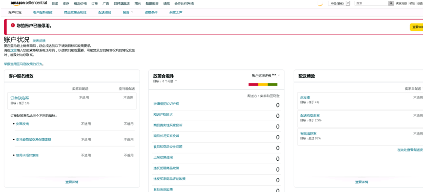Open the 订单缺陷率 metric link

pyautogui.click(x=20, y=98)
